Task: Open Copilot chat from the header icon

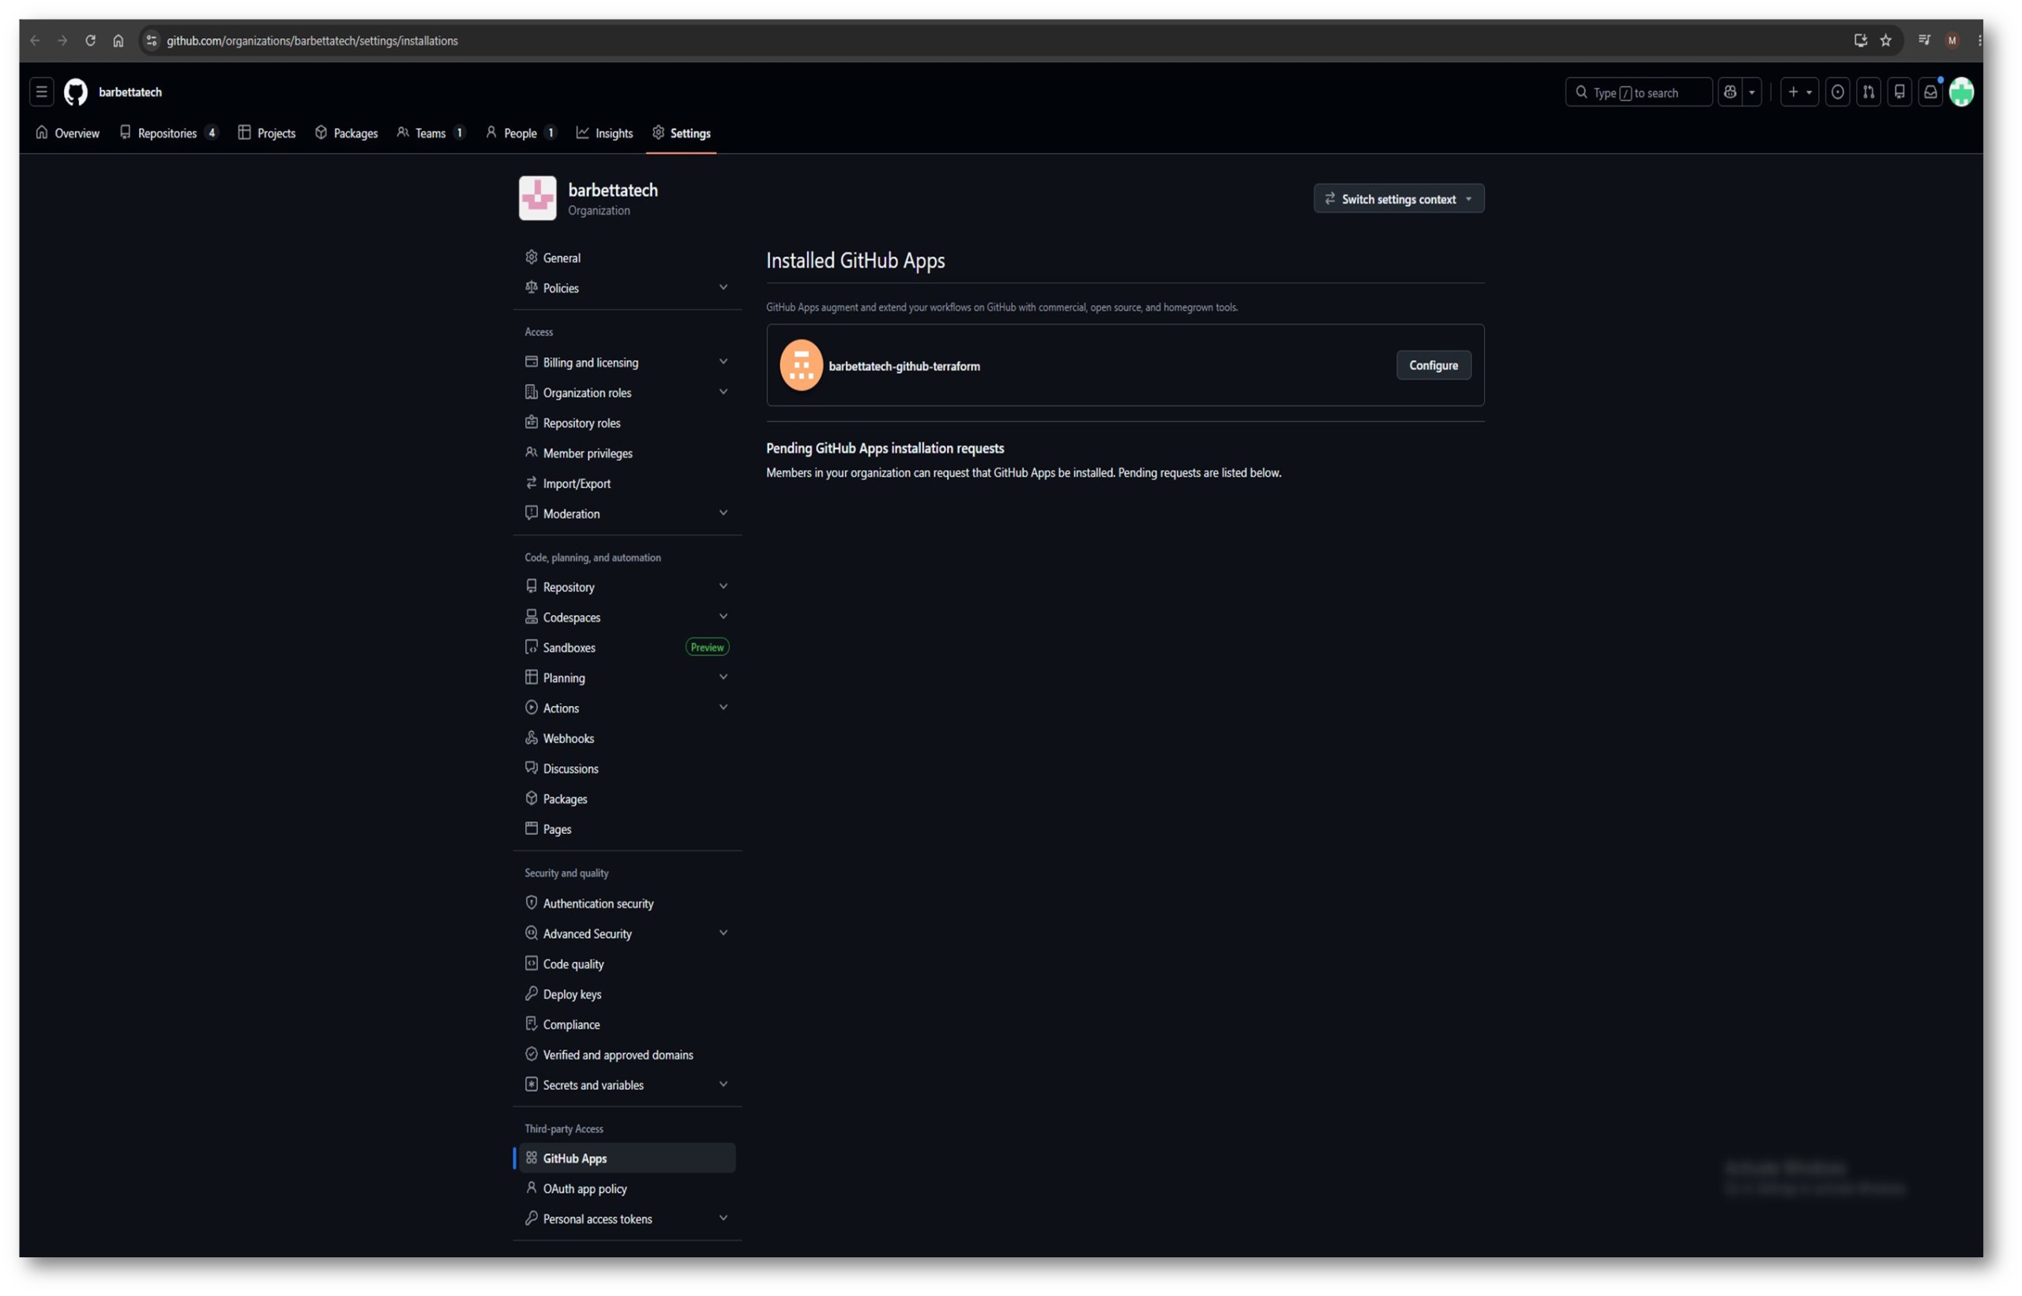Action: point(1730,92)
